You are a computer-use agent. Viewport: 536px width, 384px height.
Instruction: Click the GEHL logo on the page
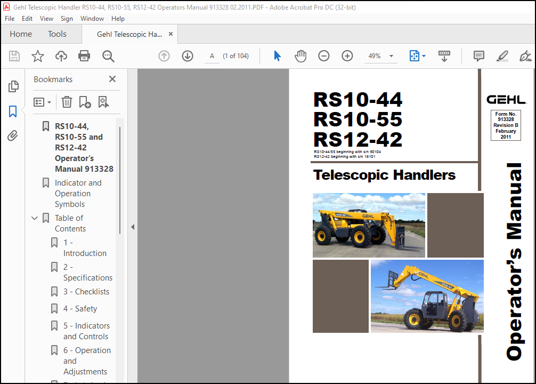pyautogui.click(x=506, y=100)
